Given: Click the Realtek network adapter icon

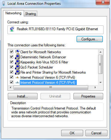Looking at the screenshot, I should tap(12, 29).
